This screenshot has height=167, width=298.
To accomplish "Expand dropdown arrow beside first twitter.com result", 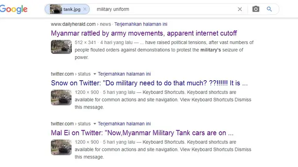I will click(95, 74).
